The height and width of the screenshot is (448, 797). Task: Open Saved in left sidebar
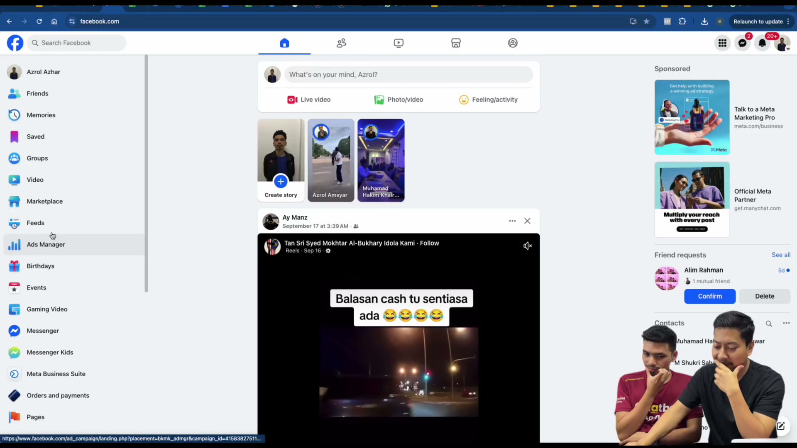coord(74,136)
